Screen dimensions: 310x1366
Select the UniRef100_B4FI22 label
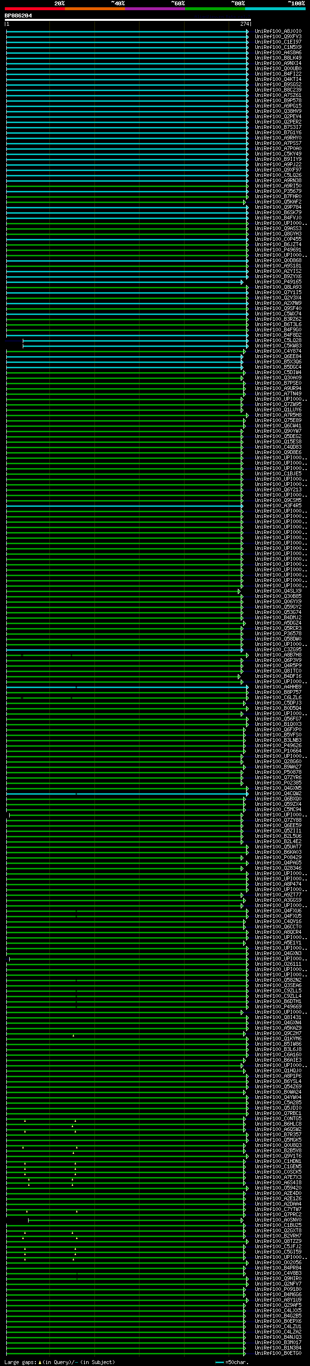(x=278, y=74)
